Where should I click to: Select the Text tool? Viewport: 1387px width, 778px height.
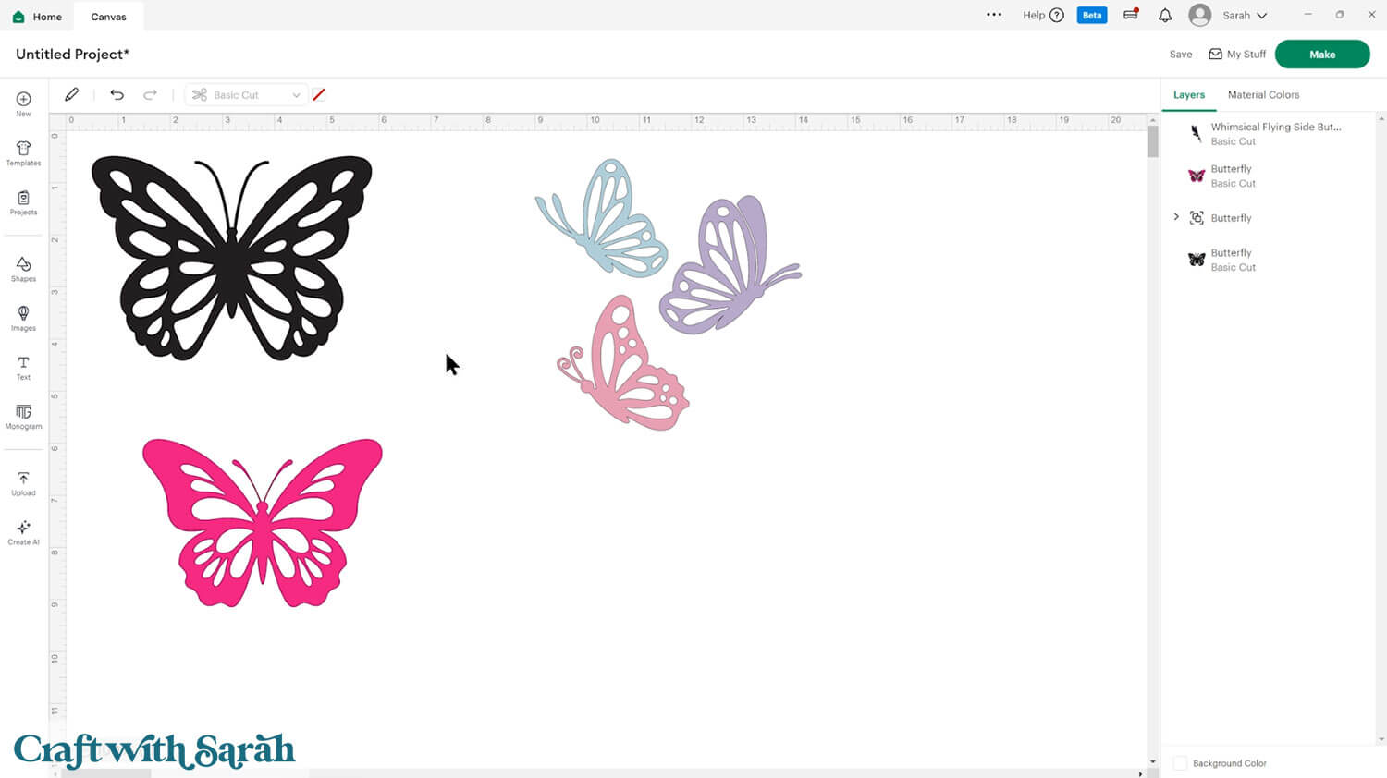click(23, 368)
